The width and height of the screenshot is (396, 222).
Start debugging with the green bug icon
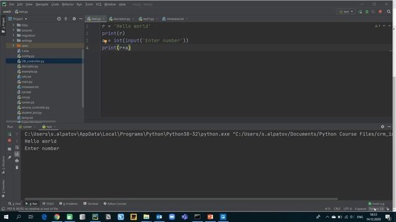(x=367, y=12)
